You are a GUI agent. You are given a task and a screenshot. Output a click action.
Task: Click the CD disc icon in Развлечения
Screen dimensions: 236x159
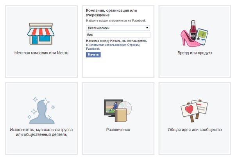125,107
